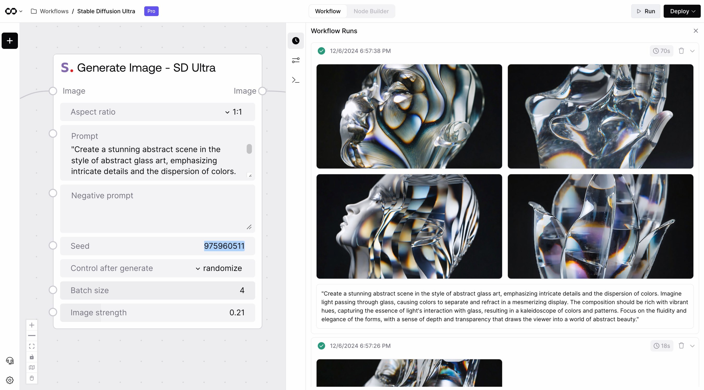704x390 pixels.
Task: Open the Aspect ratio dropdown
Action: [157, 112]
